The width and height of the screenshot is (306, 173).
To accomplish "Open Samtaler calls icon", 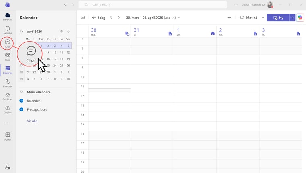I will tap(7, 83).
